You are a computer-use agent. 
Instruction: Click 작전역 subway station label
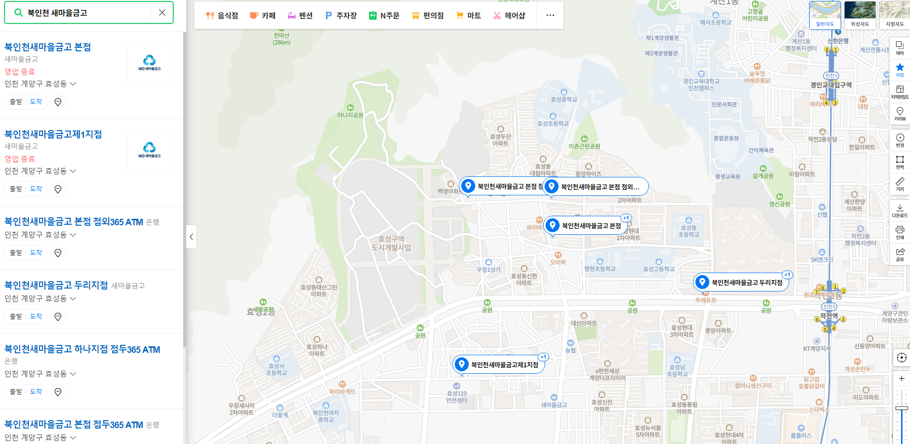coord(829,316)
